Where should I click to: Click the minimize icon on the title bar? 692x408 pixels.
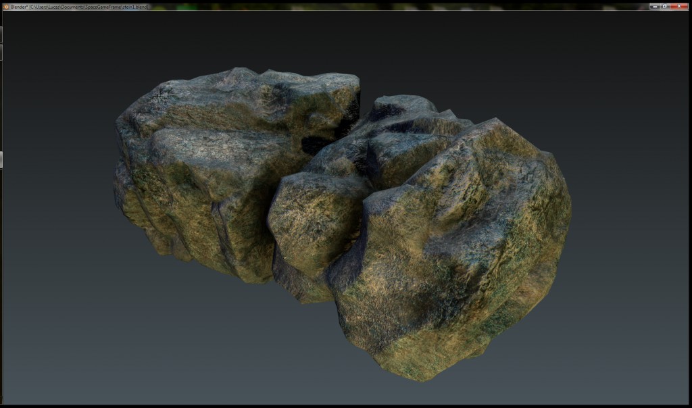coord(655,6)
